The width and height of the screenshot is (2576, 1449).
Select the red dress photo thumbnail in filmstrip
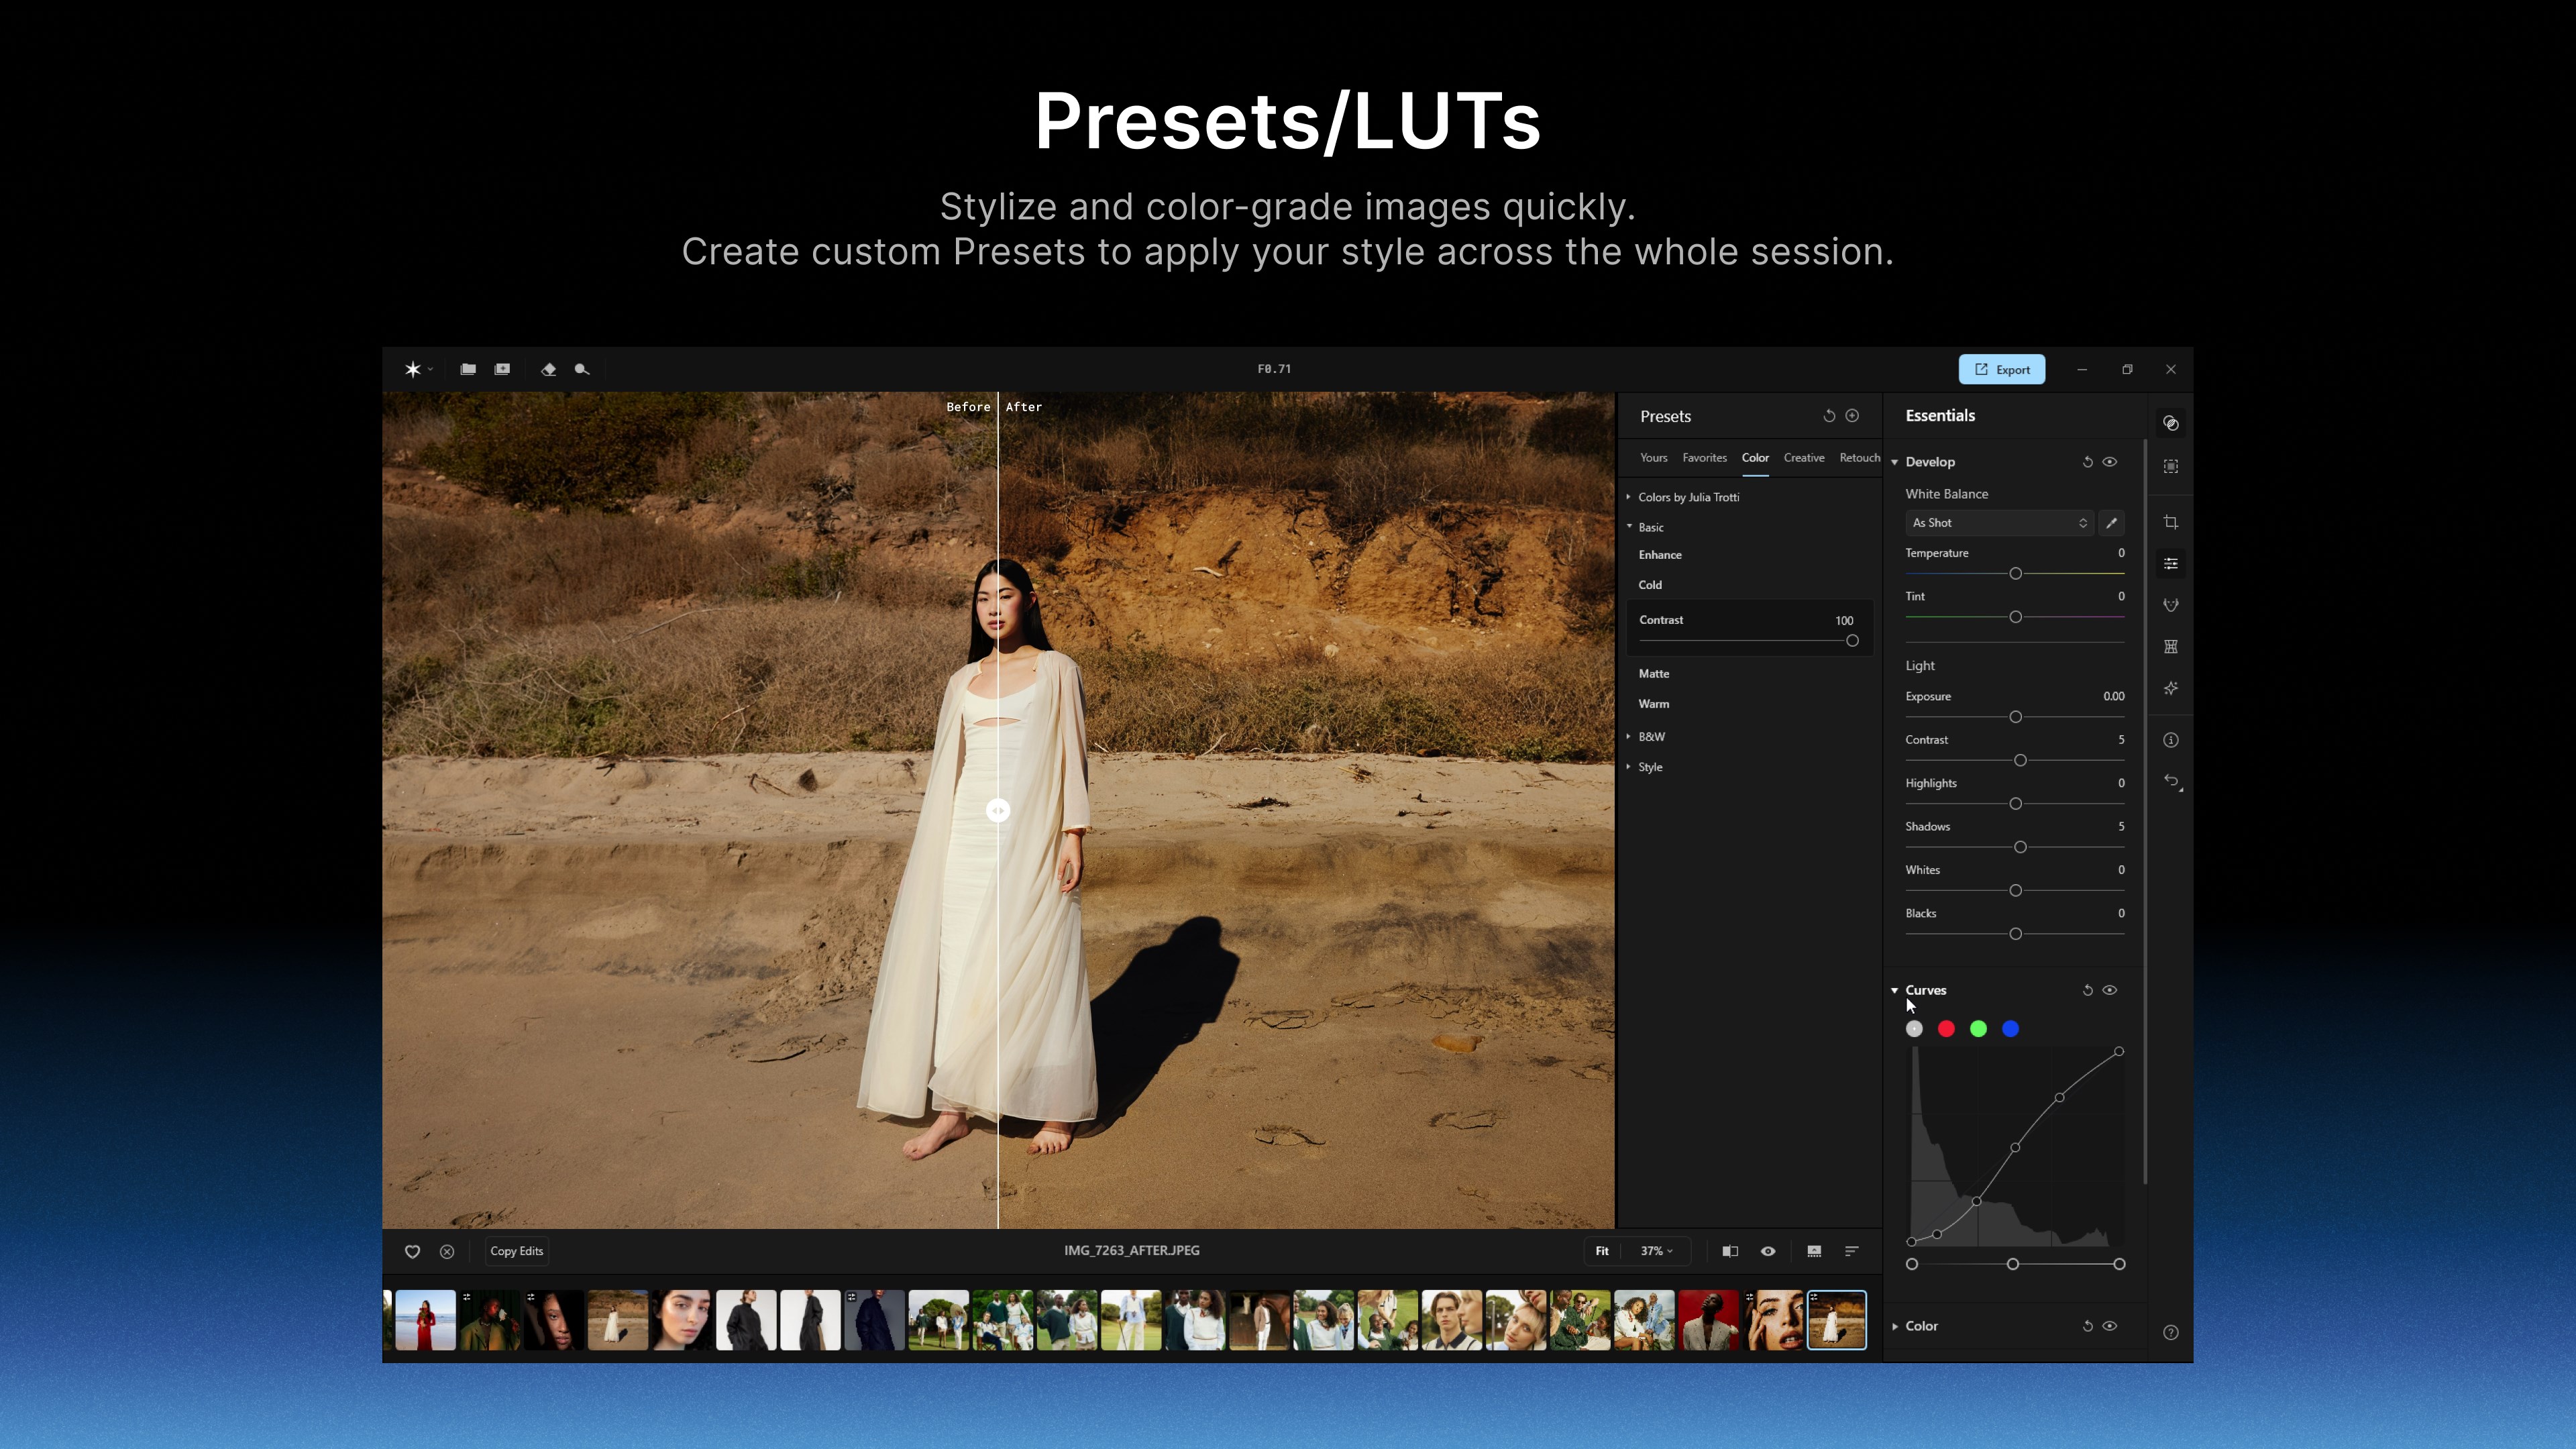[x=425, y=1320]
